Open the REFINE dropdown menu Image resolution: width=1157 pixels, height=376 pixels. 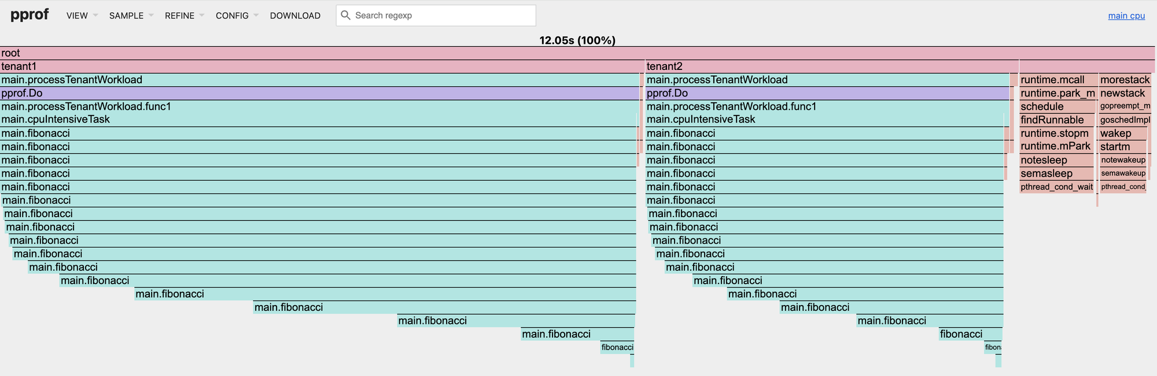(185, 16)
